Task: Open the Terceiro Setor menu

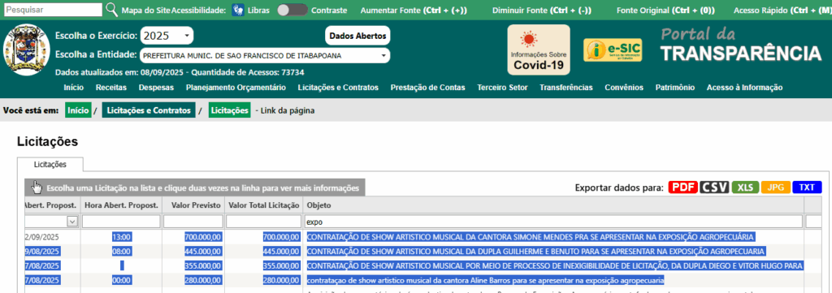Action: point(502,88)
